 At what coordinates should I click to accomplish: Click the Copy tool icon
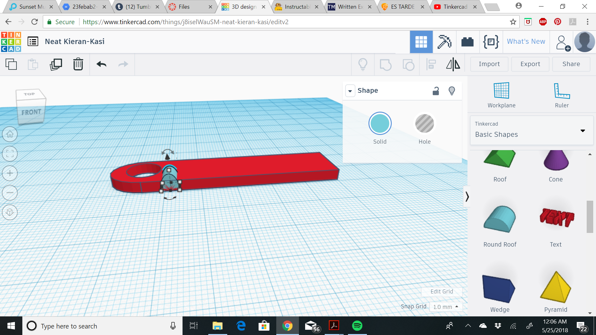[x=11, y=64]
